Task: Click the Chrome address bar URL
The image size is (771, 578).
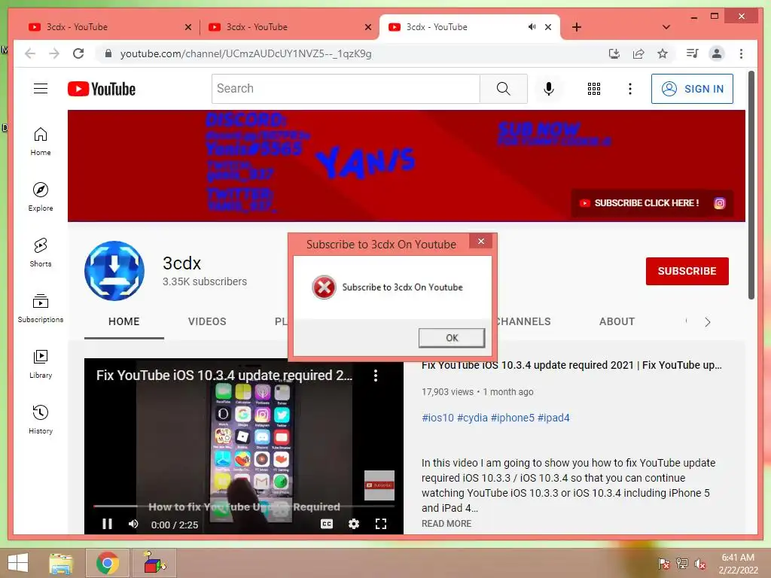Action: coord(246,53)
